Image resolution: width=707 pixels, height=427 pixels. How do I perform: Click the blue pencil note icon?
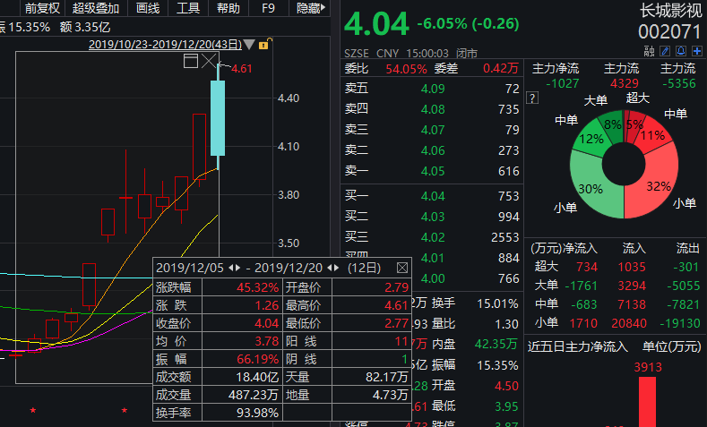[665, 51]
